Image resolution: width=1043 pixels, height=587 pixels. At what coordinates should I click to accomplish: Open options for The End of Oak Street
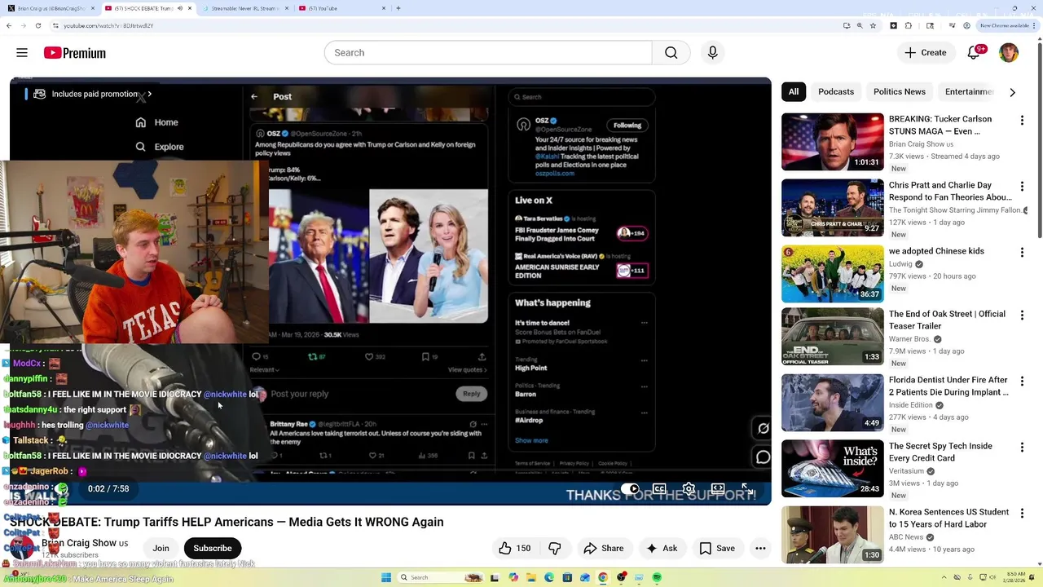[1022, 316]
